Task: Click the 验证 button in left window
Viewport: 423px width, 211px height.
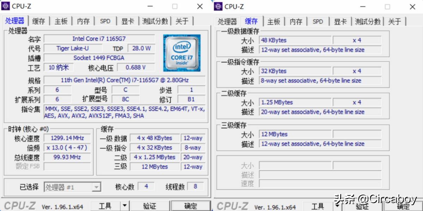Action: [x=150, y=205]
